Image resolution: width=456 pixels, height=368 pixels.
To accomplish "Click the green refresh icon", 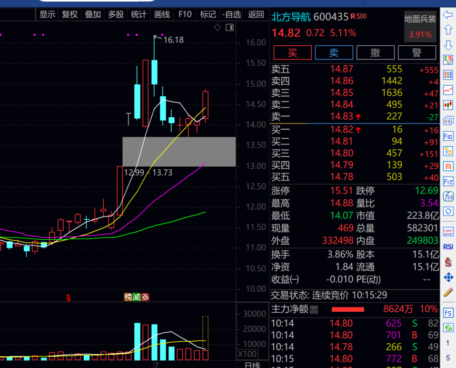I will point(448,328).
